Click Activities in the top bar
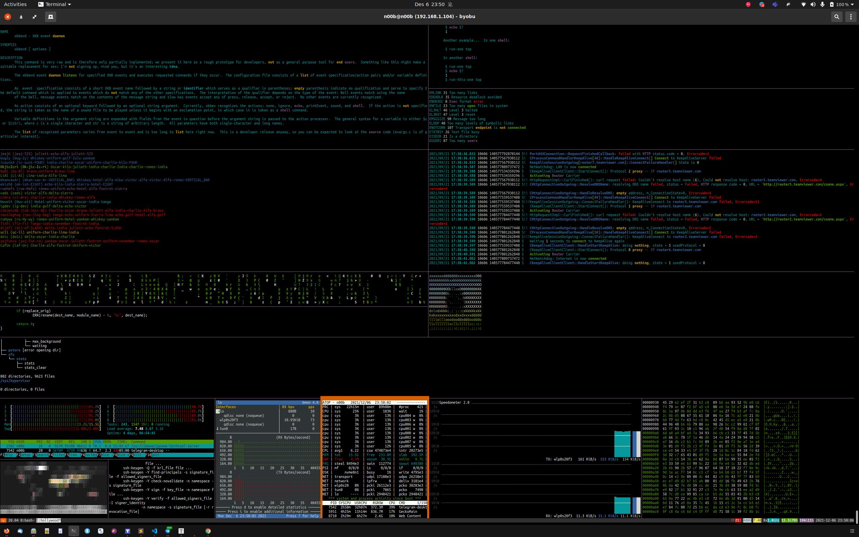 (x=15, y=4)
